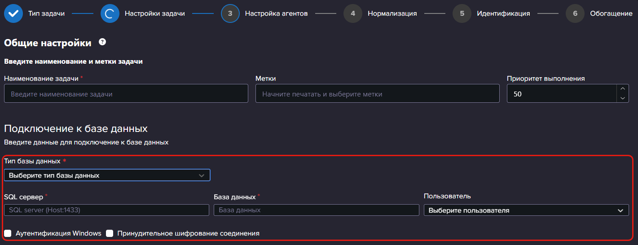Select step 5 circle Идентификация
Screen dimensions: 638x245
click(462, 13)
